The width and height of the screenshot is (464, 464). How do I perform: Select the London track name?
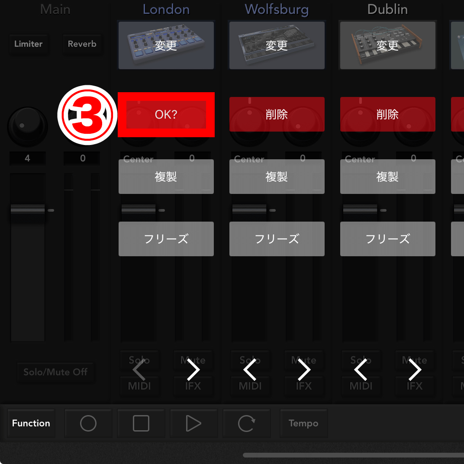166,10
